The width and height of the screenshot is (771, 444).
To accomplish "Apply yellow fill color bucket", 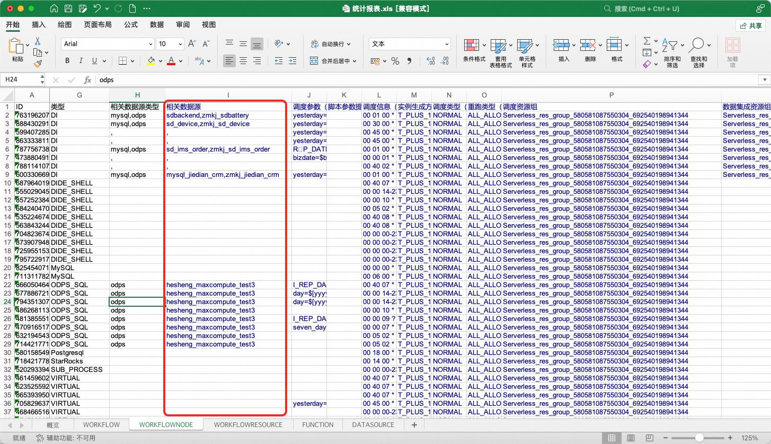I will (151, 61).
